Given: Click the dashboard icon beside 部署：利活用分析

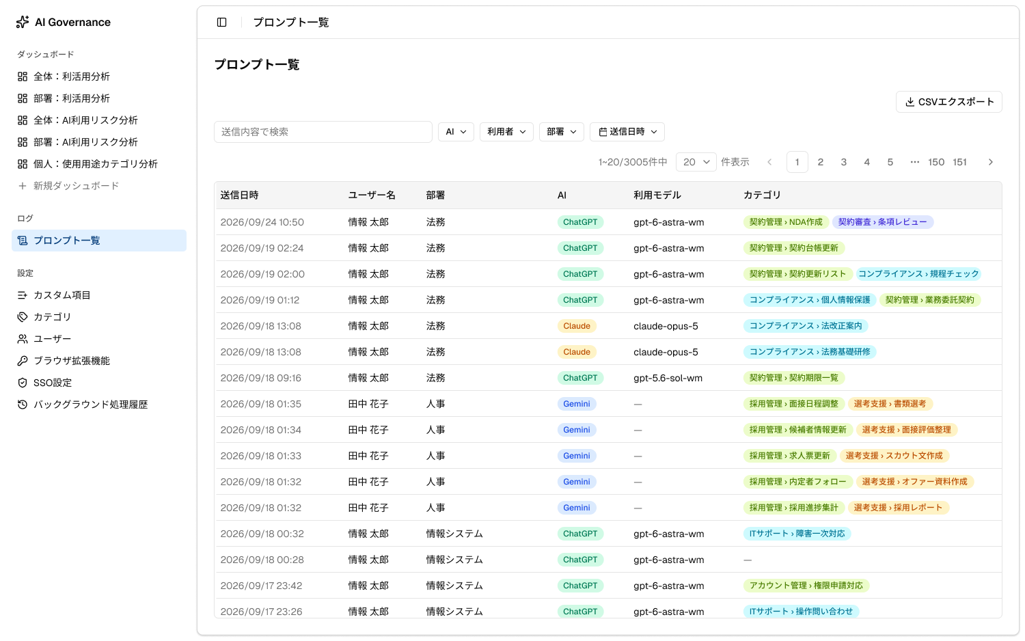Looking at the screenshot, I should 23,98.
